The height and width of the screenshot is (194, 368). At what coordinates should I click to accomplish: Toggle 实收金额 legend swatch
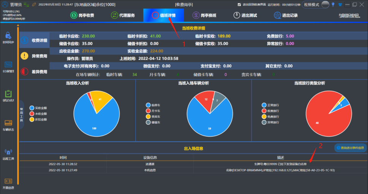32,108
